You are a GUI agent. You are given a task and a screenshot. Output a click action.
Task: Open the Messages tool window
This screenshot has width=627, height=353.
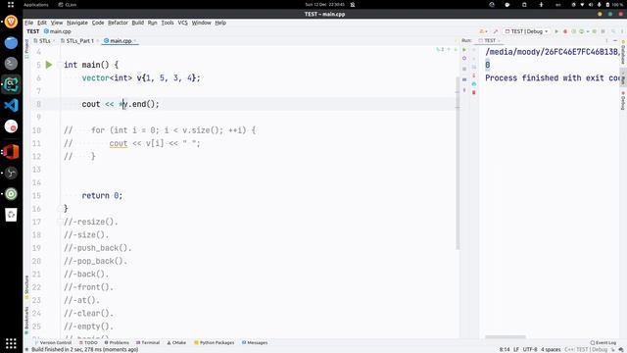pos(255,342)
